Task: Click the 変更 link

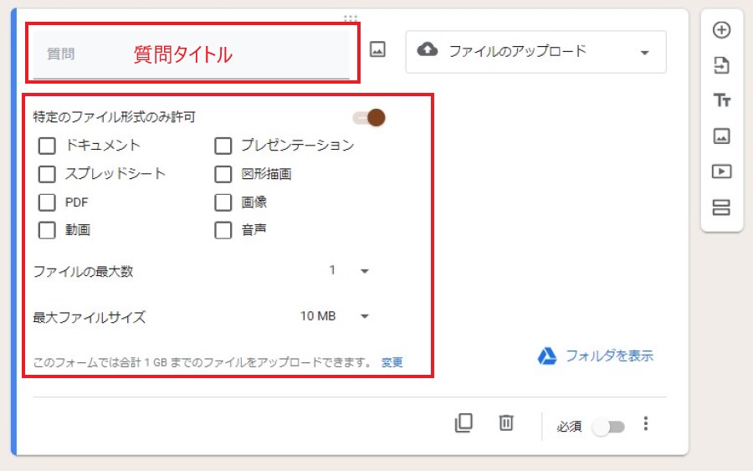Action: (x=392, y=362)
